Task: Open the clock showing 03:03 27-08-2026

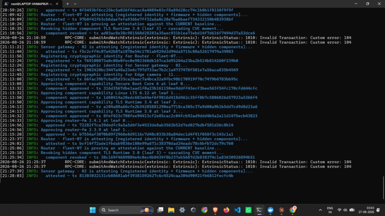Action: tap(366, 210)
